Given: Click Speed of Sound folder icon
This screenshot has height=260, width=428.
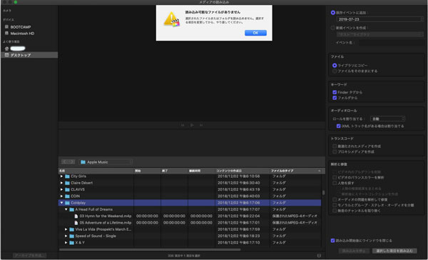Looking at the screenshot, I should (x=72, y=236).
